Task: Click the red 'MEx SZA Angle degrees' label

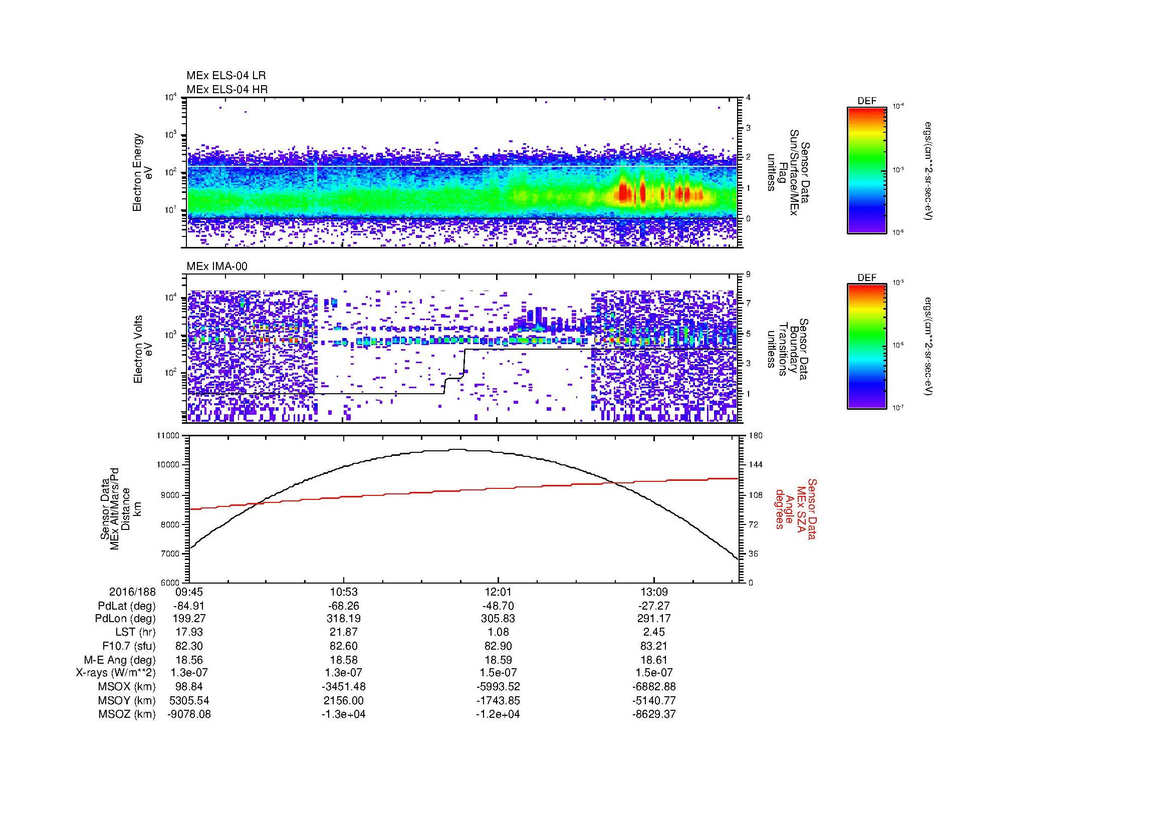Action: point(796,508)
